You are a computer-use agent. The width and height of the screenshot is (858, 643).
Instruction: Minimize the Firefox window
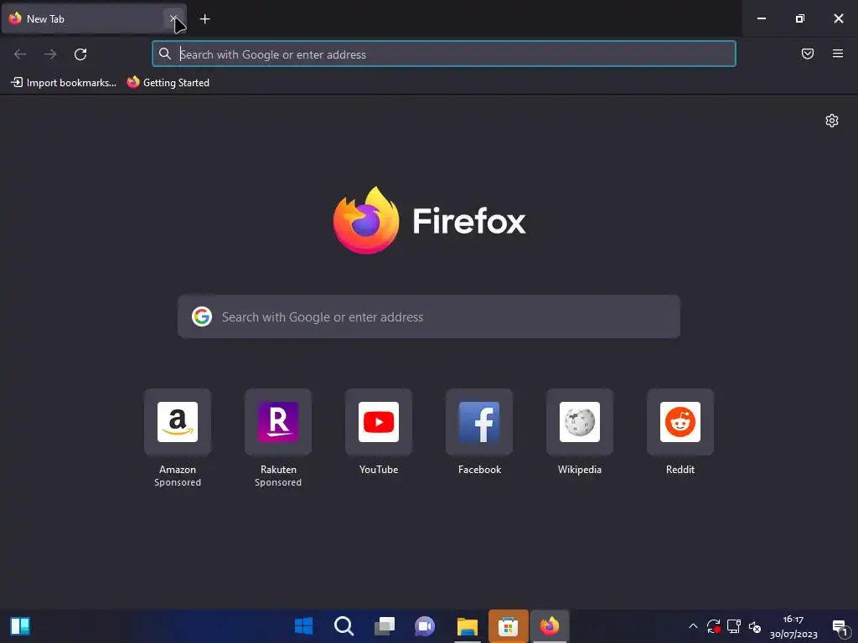coord(761,18)
